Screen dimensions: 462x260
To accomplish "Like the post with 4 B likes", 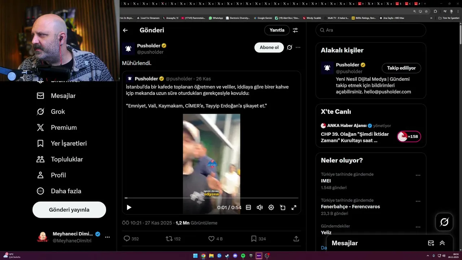I will tap(212, 239).
